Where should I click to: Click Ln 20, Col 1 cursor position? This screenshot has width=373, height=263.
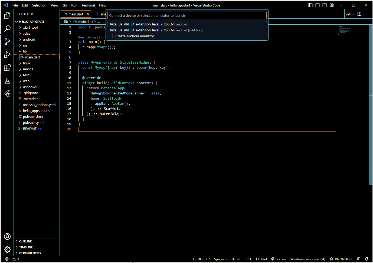[x=201, y=259]
